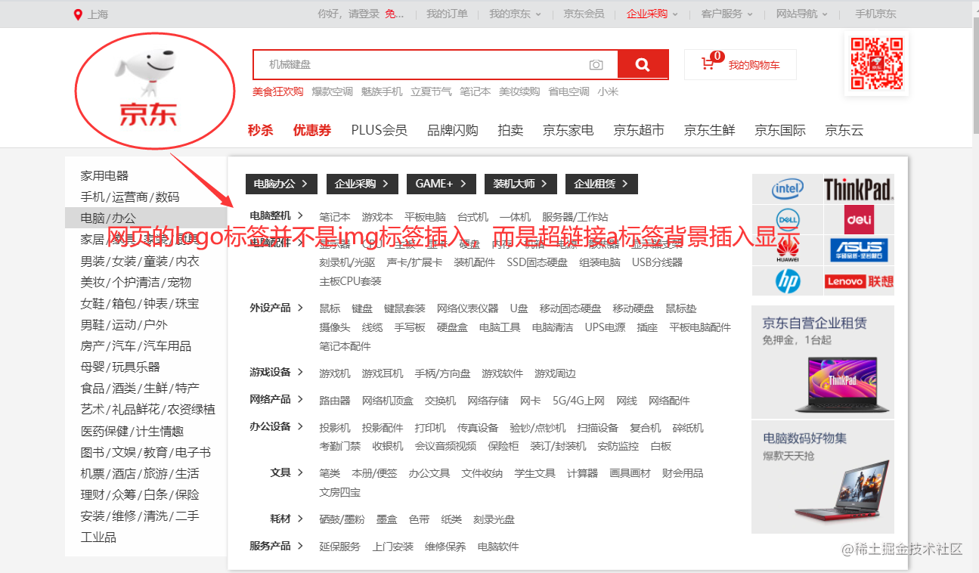Open the 硒鼓/墨粉 subcategory link

342,519
